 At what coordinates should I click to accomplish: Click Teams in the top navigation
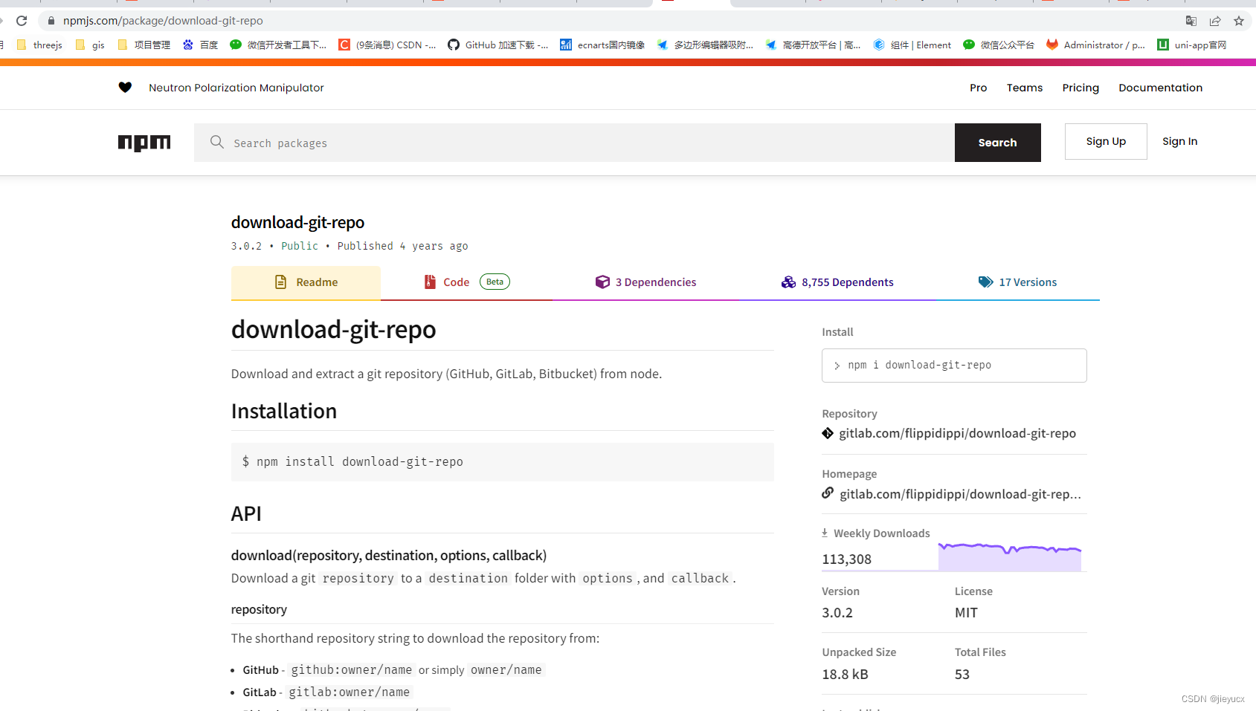click(x=1025, y=88)
